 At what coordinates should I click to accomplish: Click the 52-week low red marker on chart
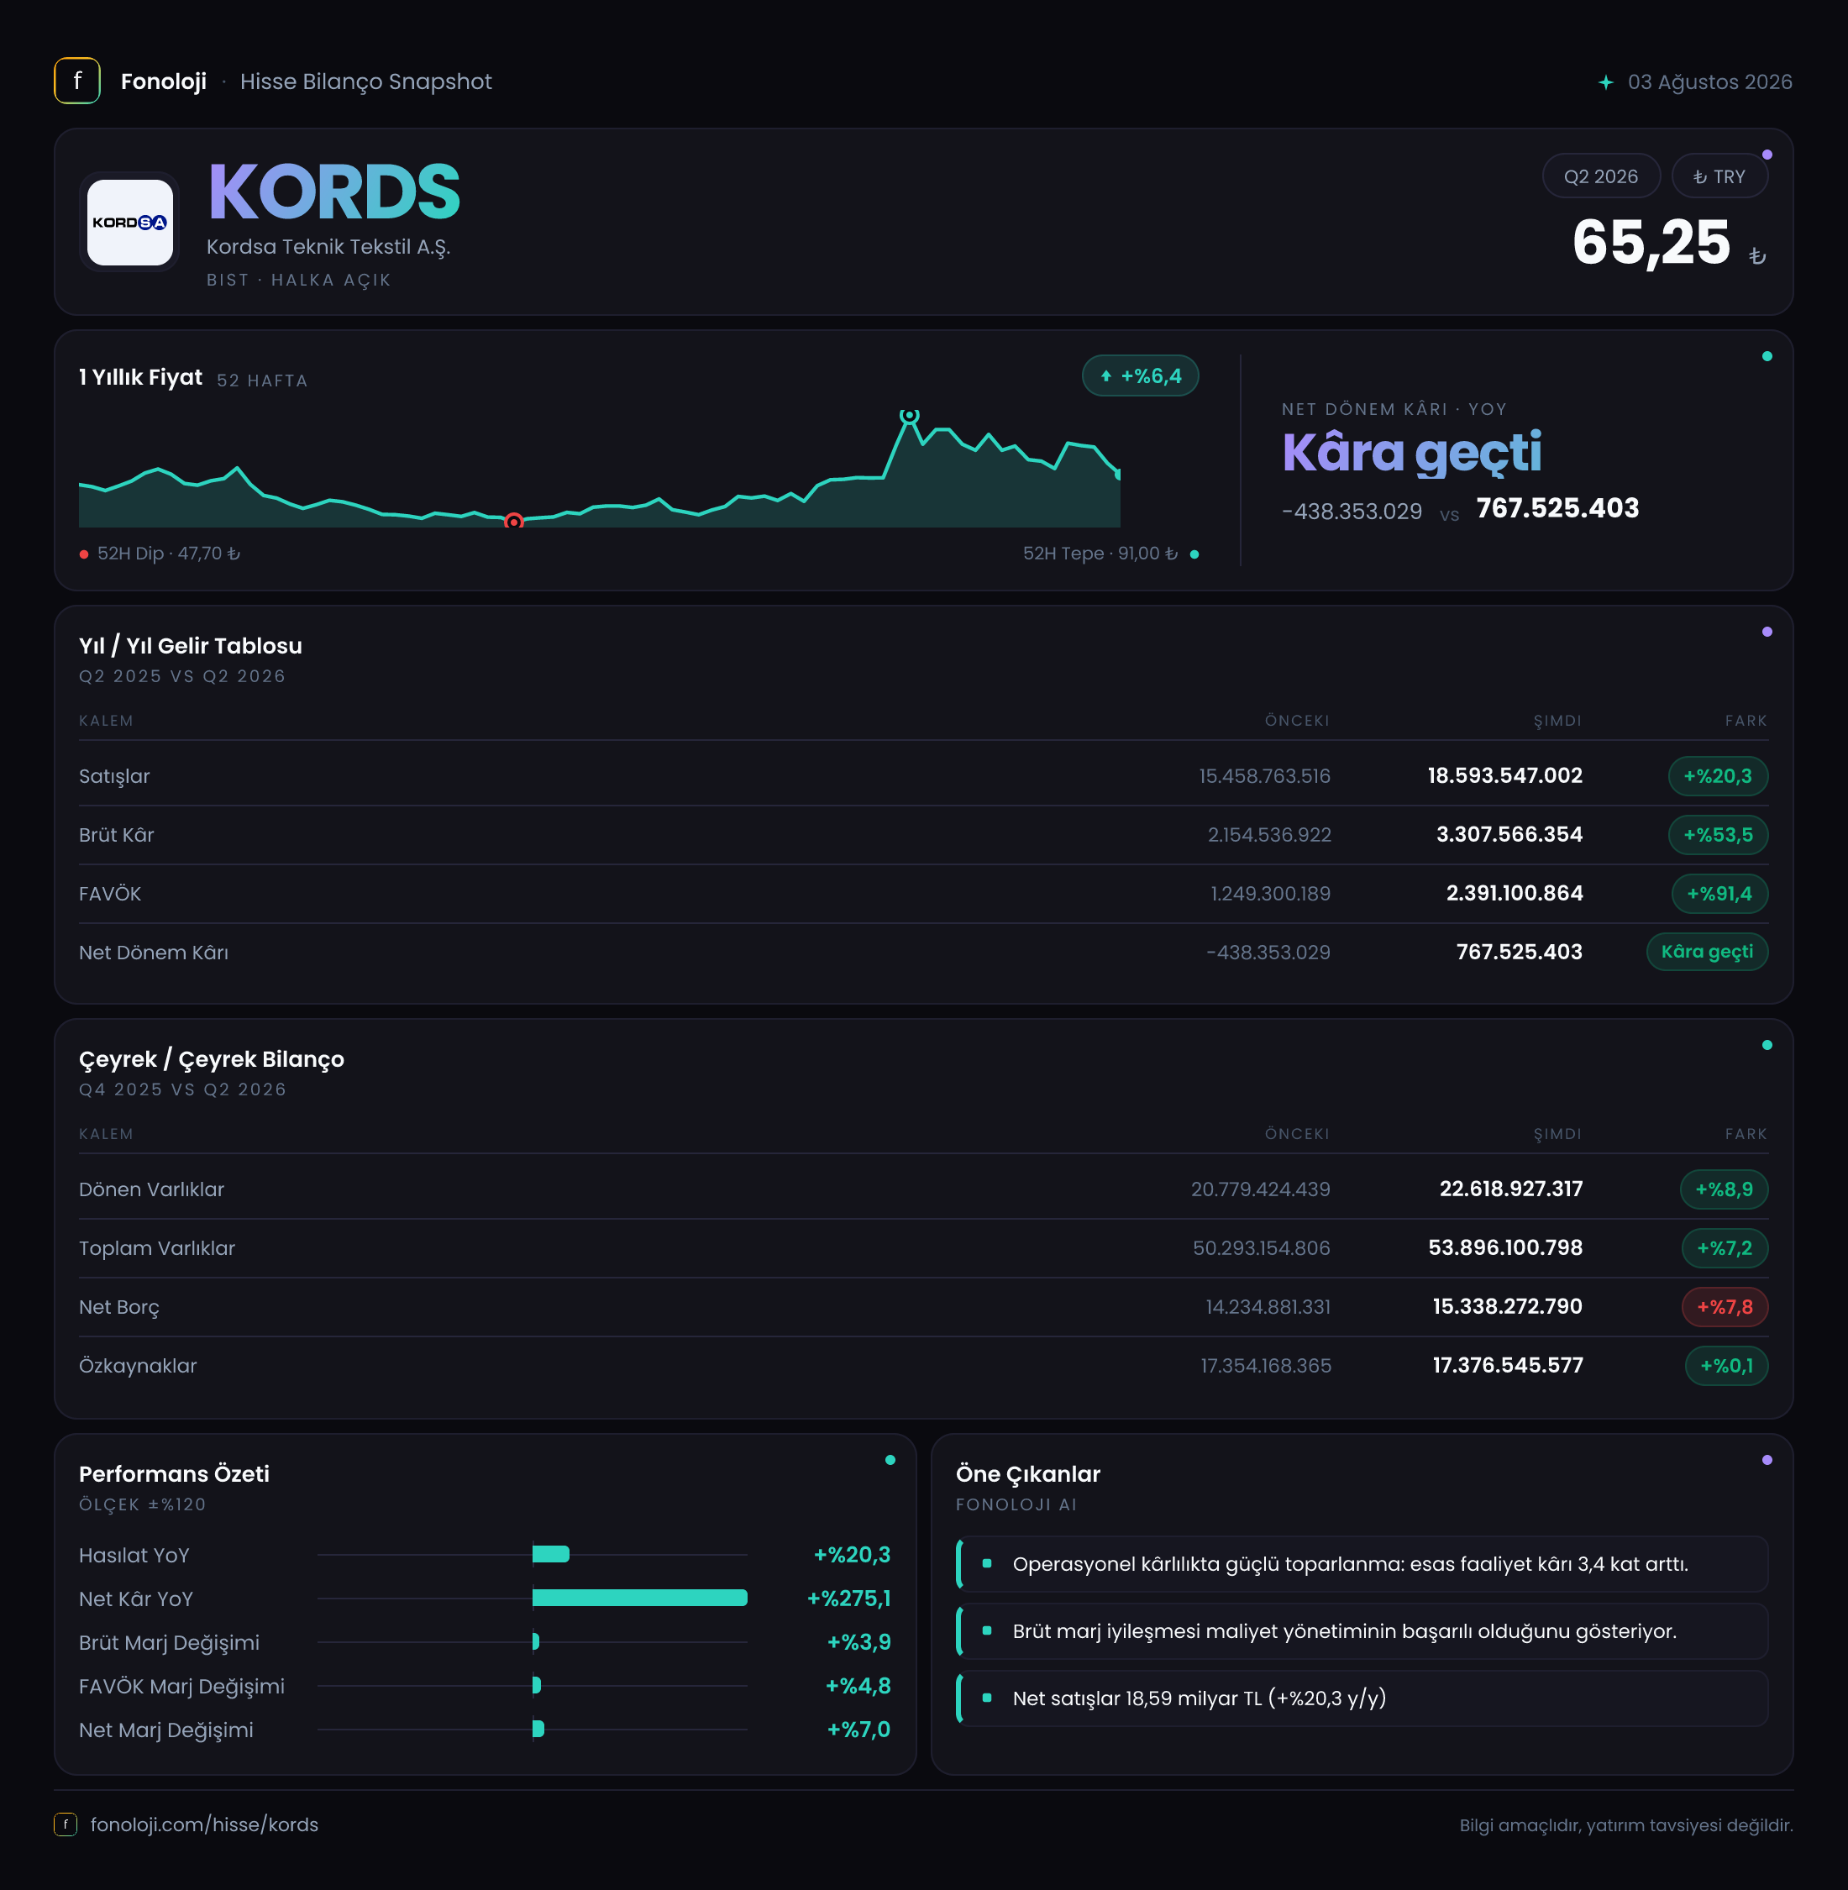[514, 522]
